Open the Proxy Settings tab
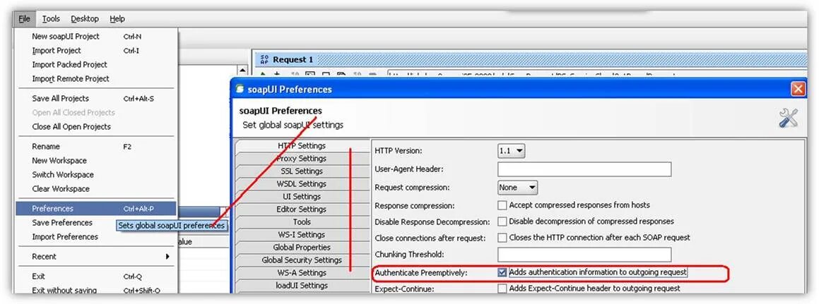Viewport: 819px width, 304px height. coord(301,159)
